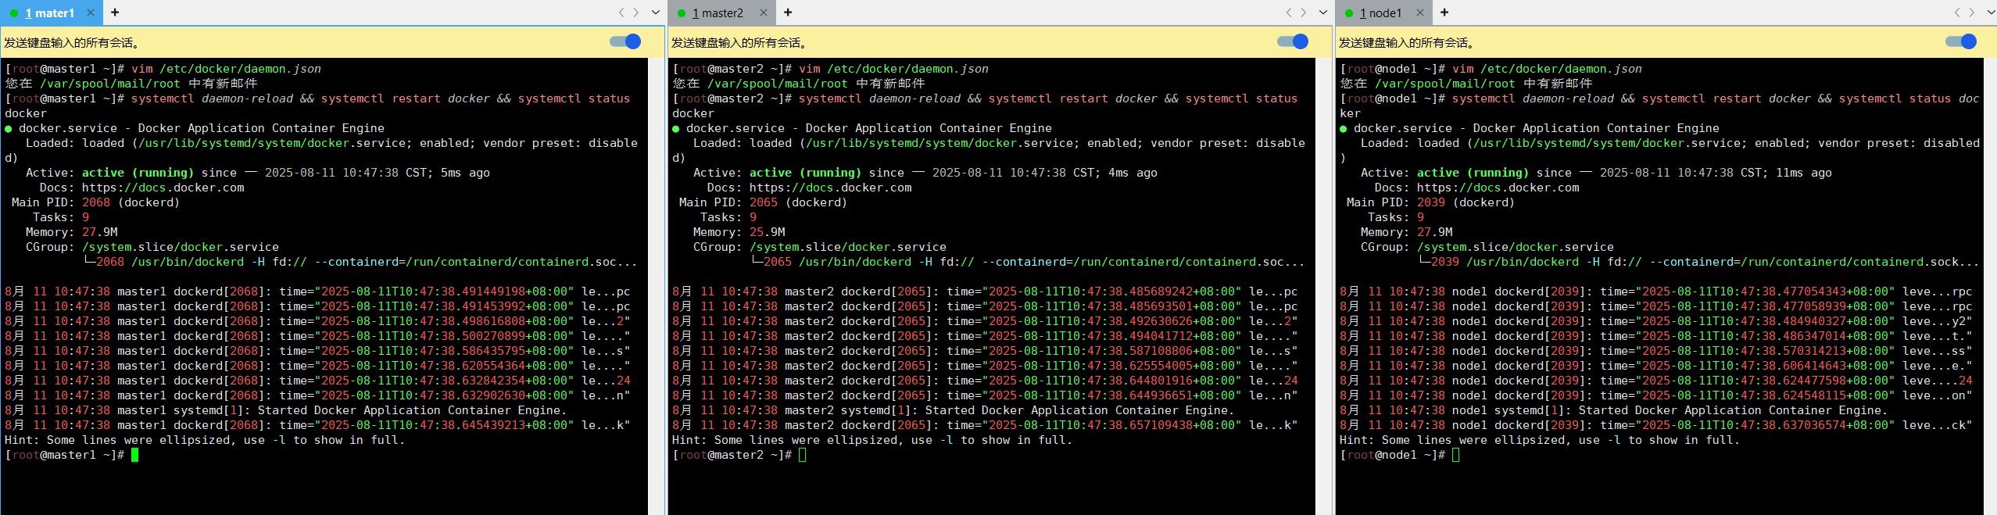This screenshot has height=515, width=1997.
Task: Open tab list dropdown in node1 pane
Action: click(1992, 13)
